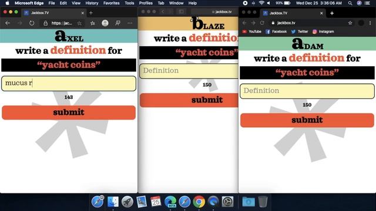This screenshot has height=211, width=376.
Task: Open Edge settings and more menu
Action: [130, 23]
